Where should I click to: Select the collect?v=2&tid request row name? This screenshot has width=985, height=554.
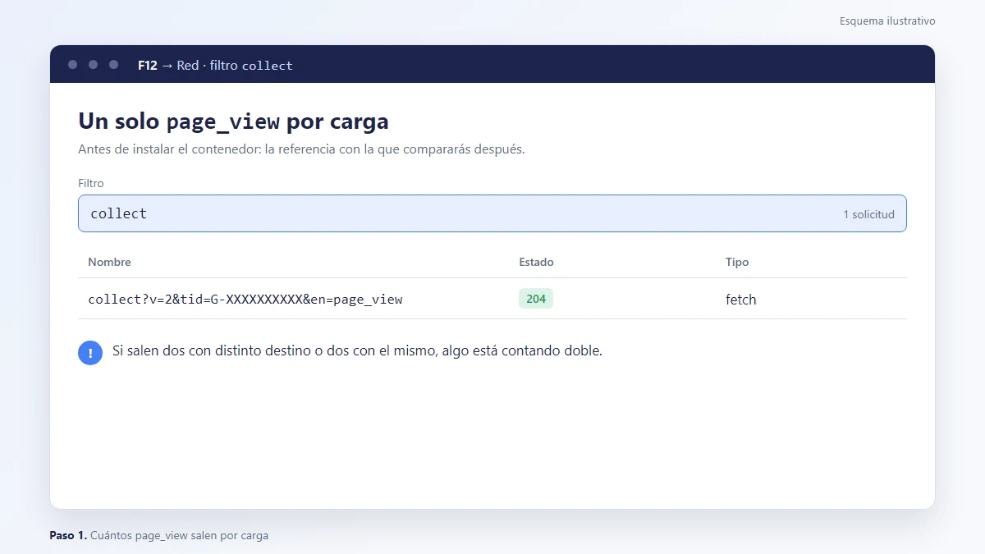click(245, 300)
